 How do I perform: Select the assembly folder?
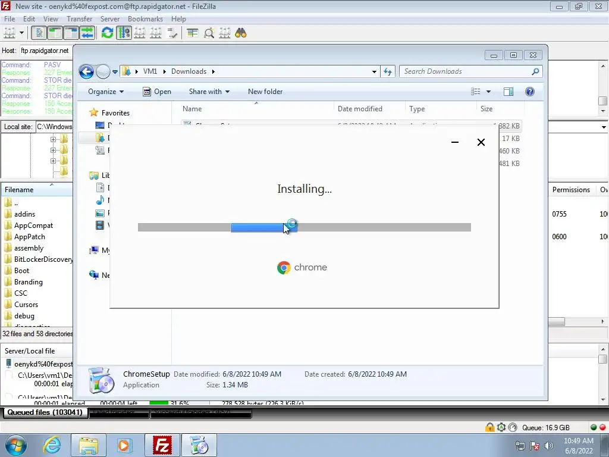click(29, 248)
